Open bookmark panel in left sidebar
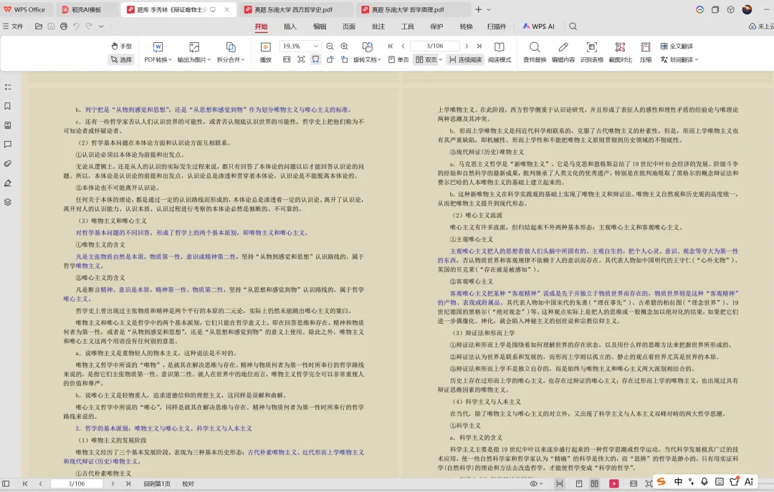 tap(8, 106)
